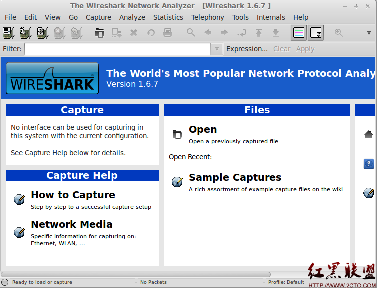Open the How to Capture link
The image size is (377, 288).
[73, 195]
